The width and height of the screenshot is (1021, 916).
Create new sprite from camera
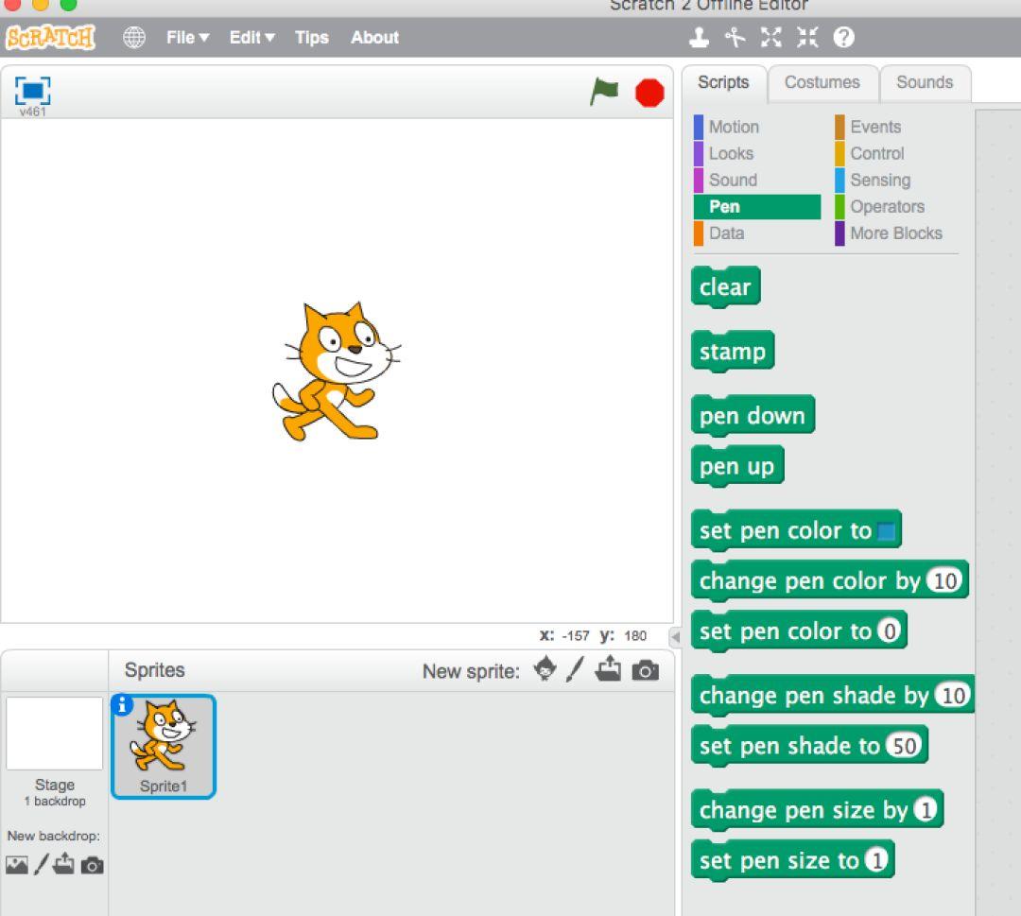coord(646,670)
